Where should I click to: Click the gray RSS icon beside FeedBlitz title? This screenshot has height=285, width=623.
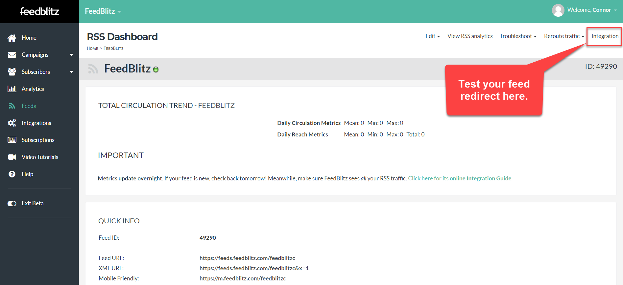tap(93, 69)
